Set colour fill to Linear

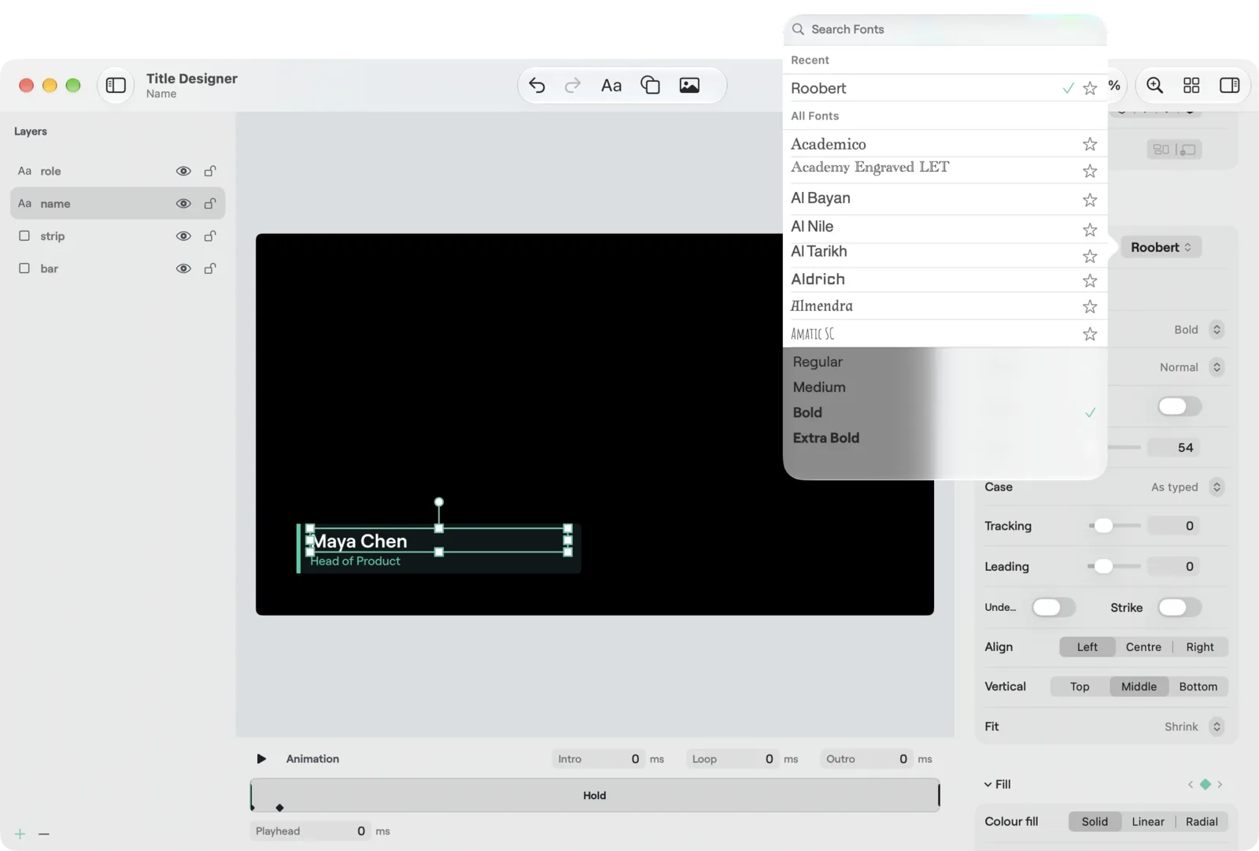coord(1148,822)
